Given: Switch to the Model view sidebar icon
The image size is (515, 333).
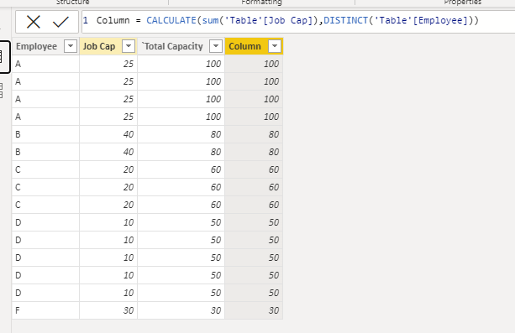Looking at the screenshot, I should click(x=1, y=91).
